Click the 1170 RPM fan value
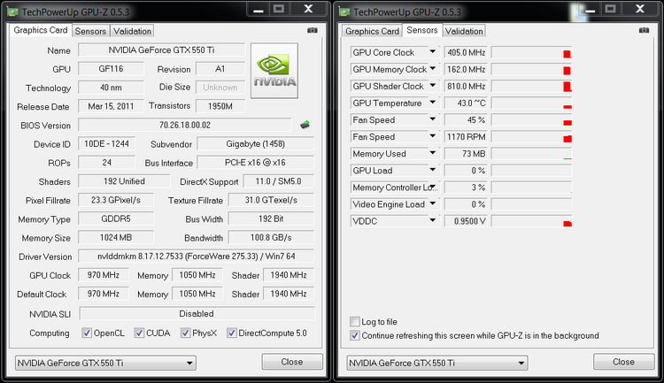 click(466, 137)
